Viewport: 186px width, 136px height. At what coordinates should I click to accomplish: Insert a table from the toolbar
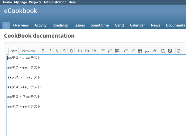coord(140,51)
